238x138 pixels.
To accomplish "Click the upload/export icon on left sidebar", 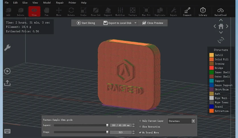I will point(7,83).
